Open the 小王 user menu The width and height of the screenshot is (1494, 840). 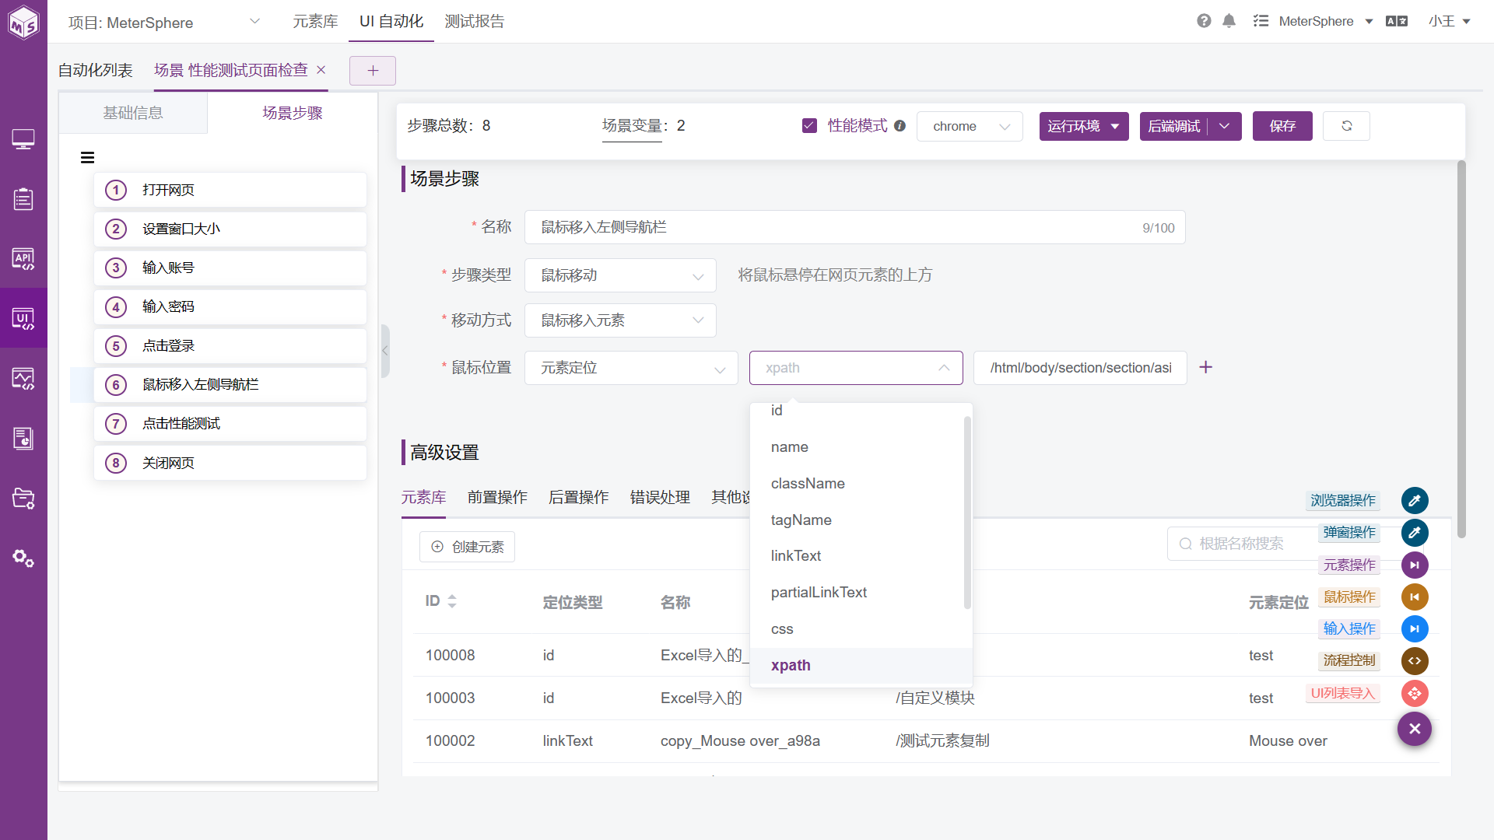(x=1449, y=21)
